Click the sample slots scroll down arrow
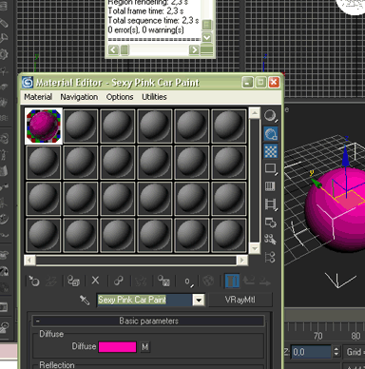This screenshot has width=365, height=369. coord(255,248)
